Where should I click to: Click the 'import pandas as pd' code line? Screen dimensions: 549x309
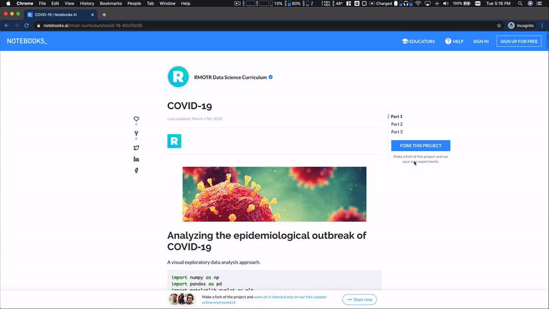tap(196, 284)
